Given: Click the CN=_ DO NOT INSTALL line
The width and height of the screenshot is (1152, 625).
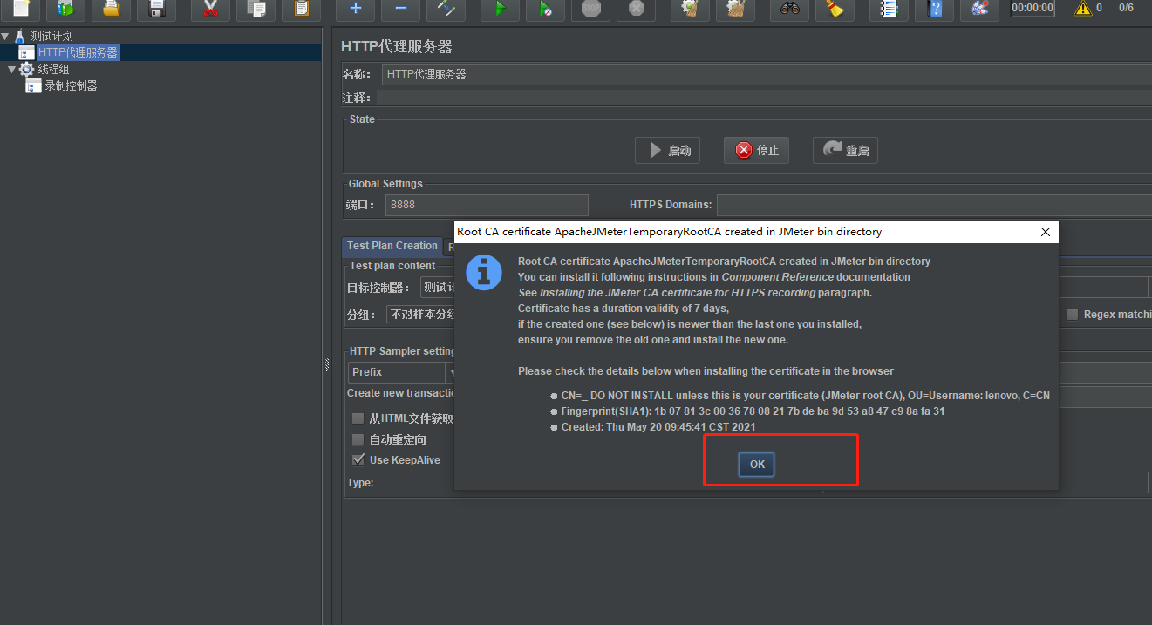Looking at the screenshot, I should click(805, 395).
